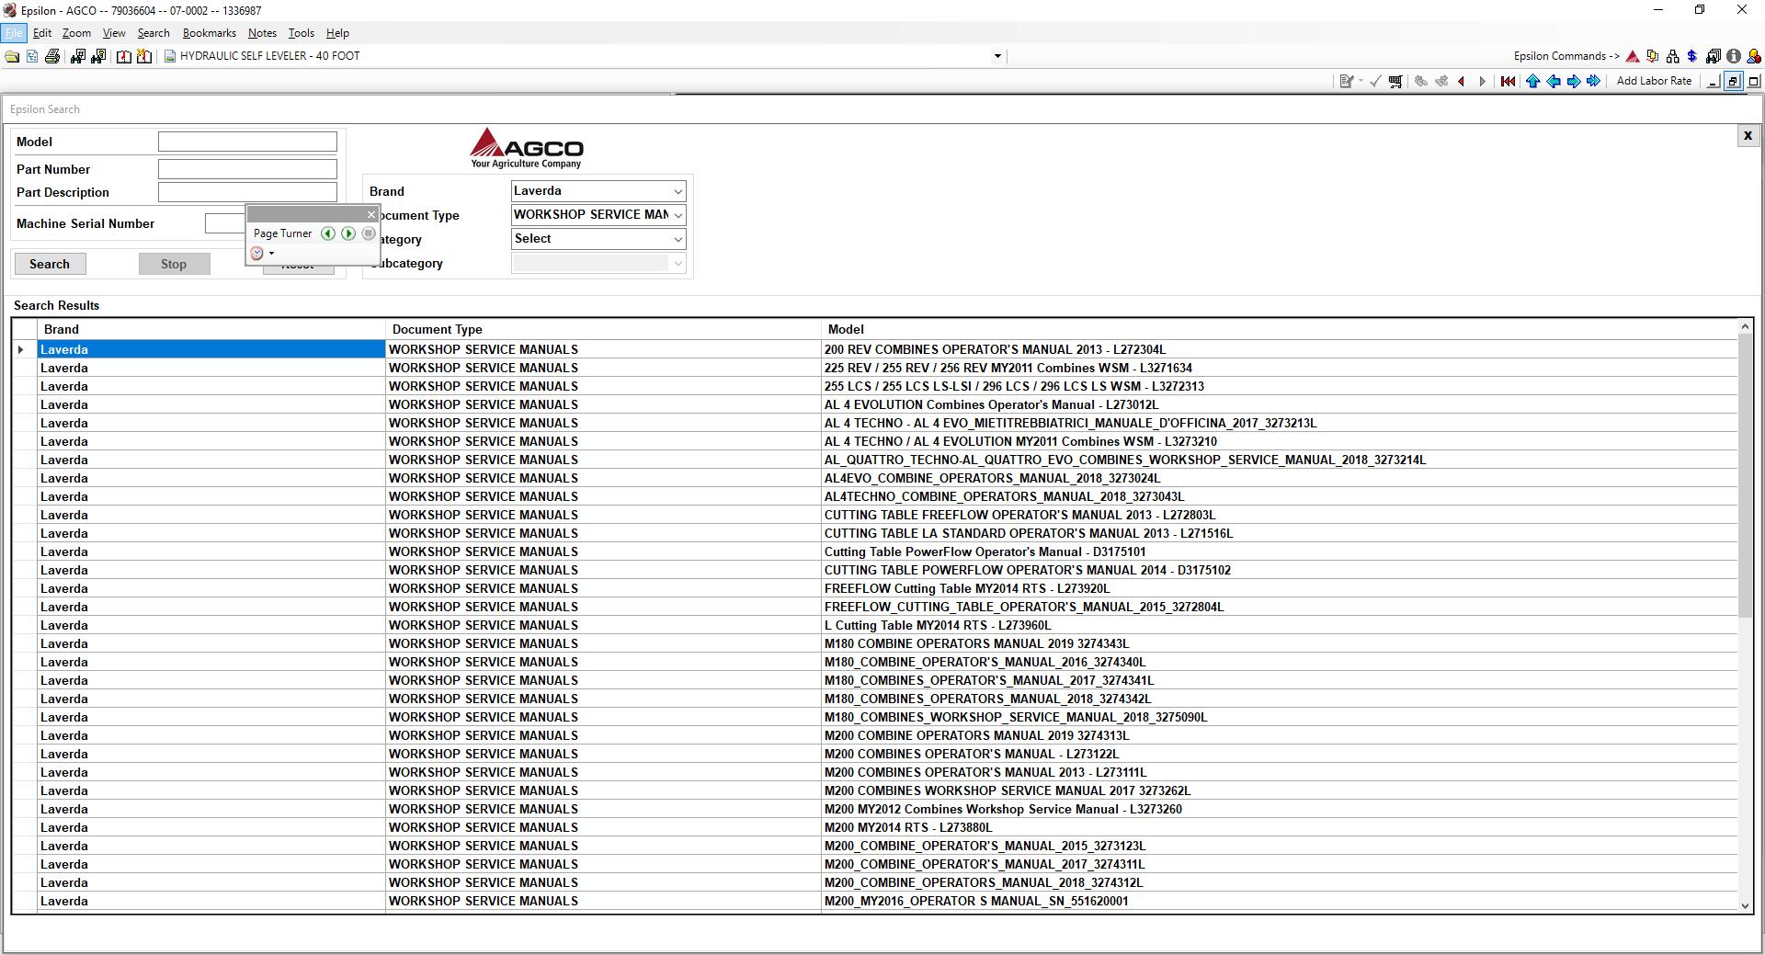The width and height of the screenshot is (1765, 955).
Task: Click the Stop button
Action: click(174, 264)
